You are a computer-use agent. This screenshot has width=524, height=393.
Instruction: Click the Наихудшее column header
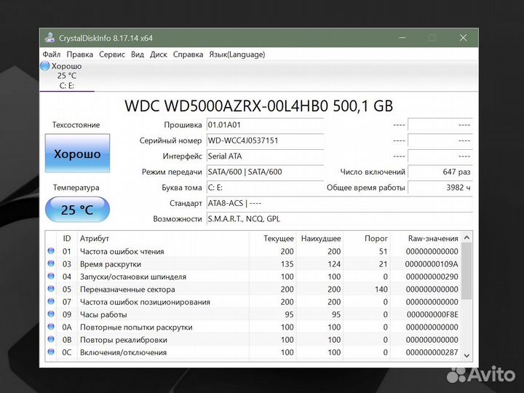[319, 238]
